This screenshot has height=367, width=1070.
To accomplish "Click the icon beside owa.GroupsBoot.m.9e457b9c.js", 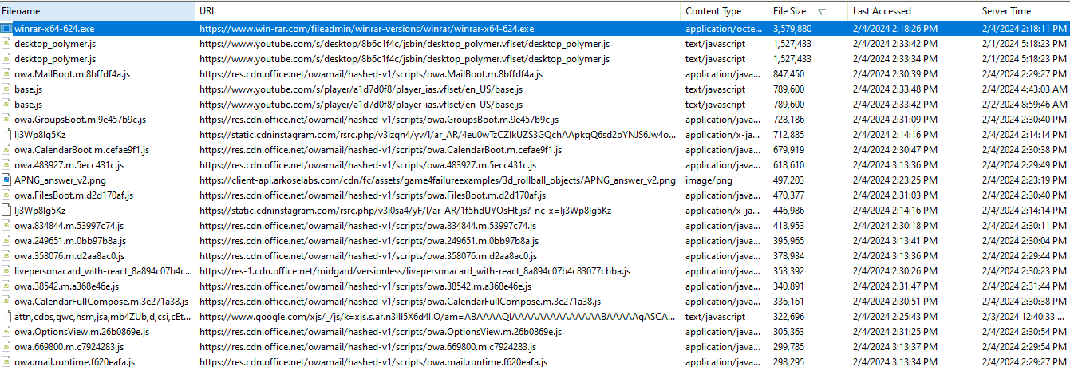I will point(6,119).
